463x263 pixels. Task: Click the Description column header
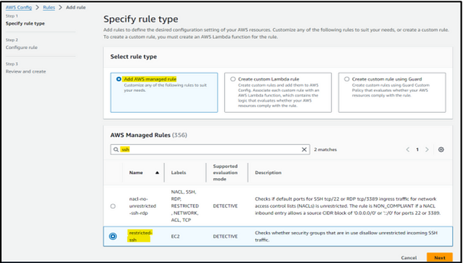coord(268,172)
